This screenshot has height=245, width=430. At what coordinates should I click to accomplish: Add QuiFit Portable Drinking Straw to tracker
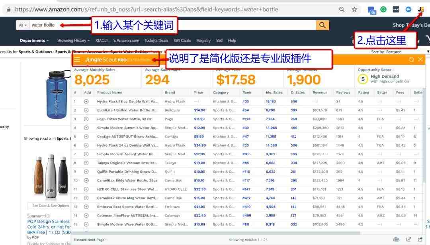pos(86,172)
